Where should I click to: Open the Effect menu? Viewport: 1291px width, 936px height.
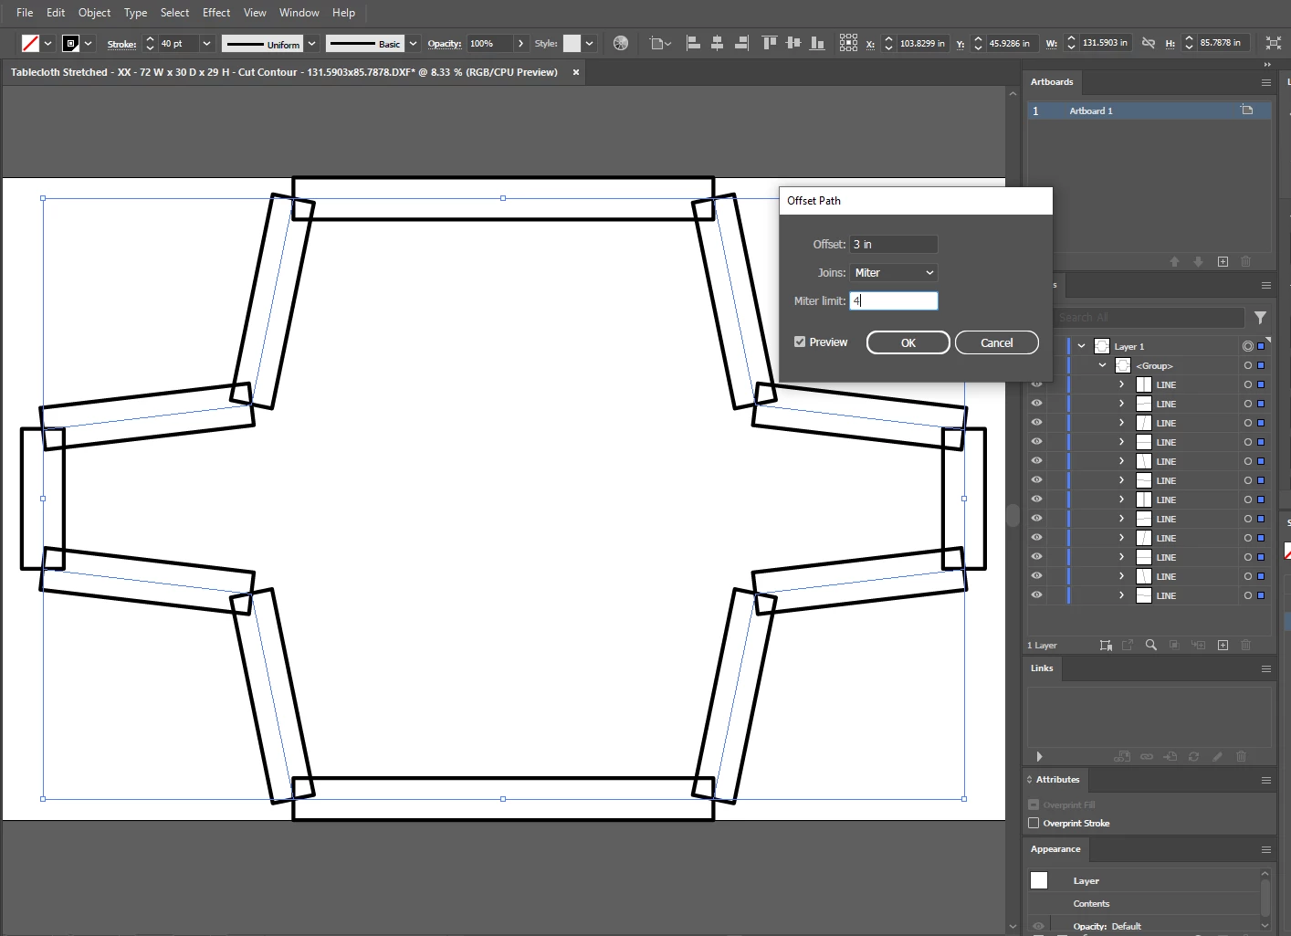216,13
